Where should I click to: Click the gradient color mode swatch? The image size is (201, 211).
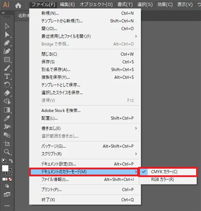click(x=7, y=179)
